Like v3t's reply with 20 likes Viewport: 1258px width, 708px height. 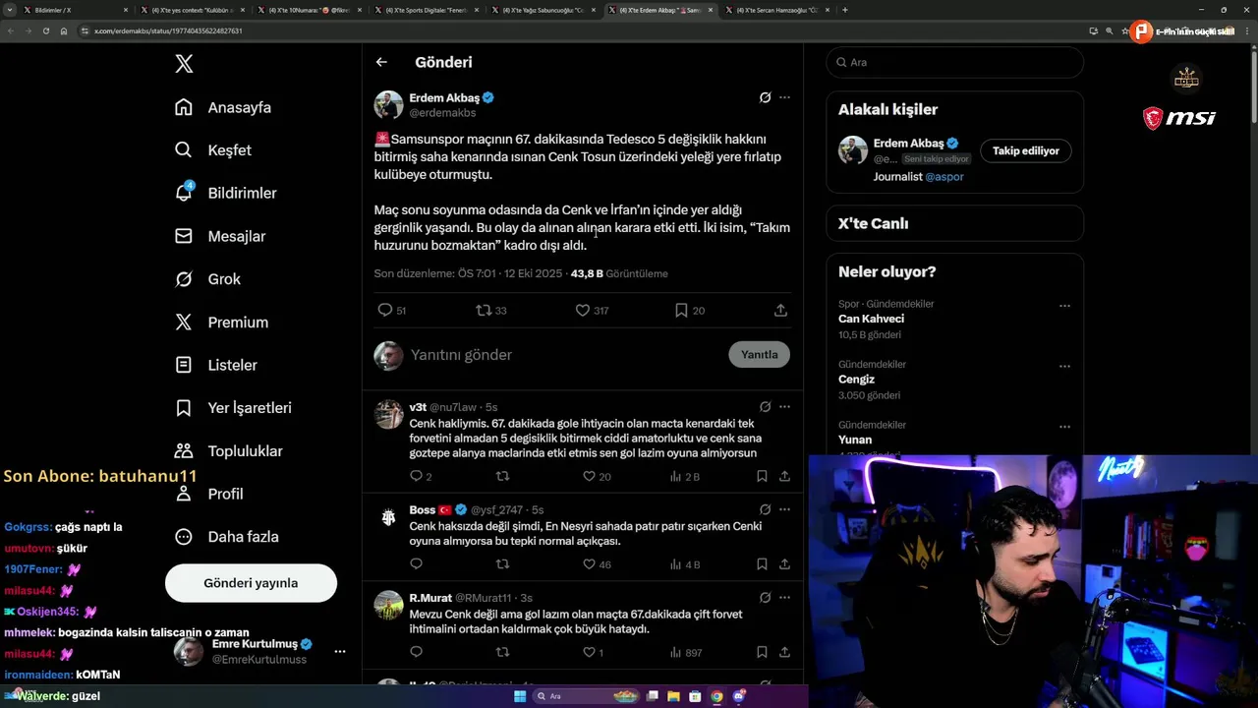click(x=589, y=476)
